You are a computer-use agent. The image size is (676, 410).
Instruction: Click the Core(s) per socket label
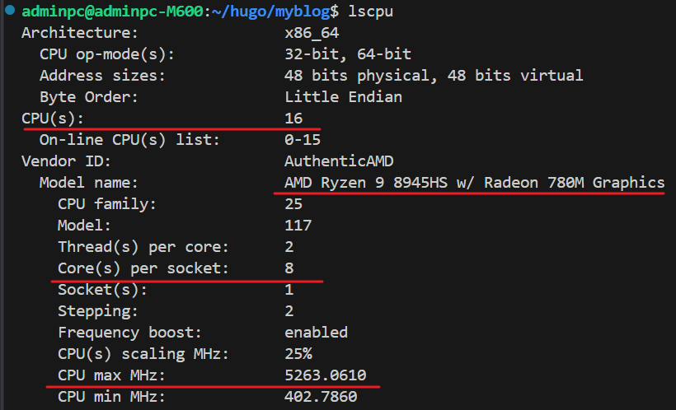tap(143, 268)
